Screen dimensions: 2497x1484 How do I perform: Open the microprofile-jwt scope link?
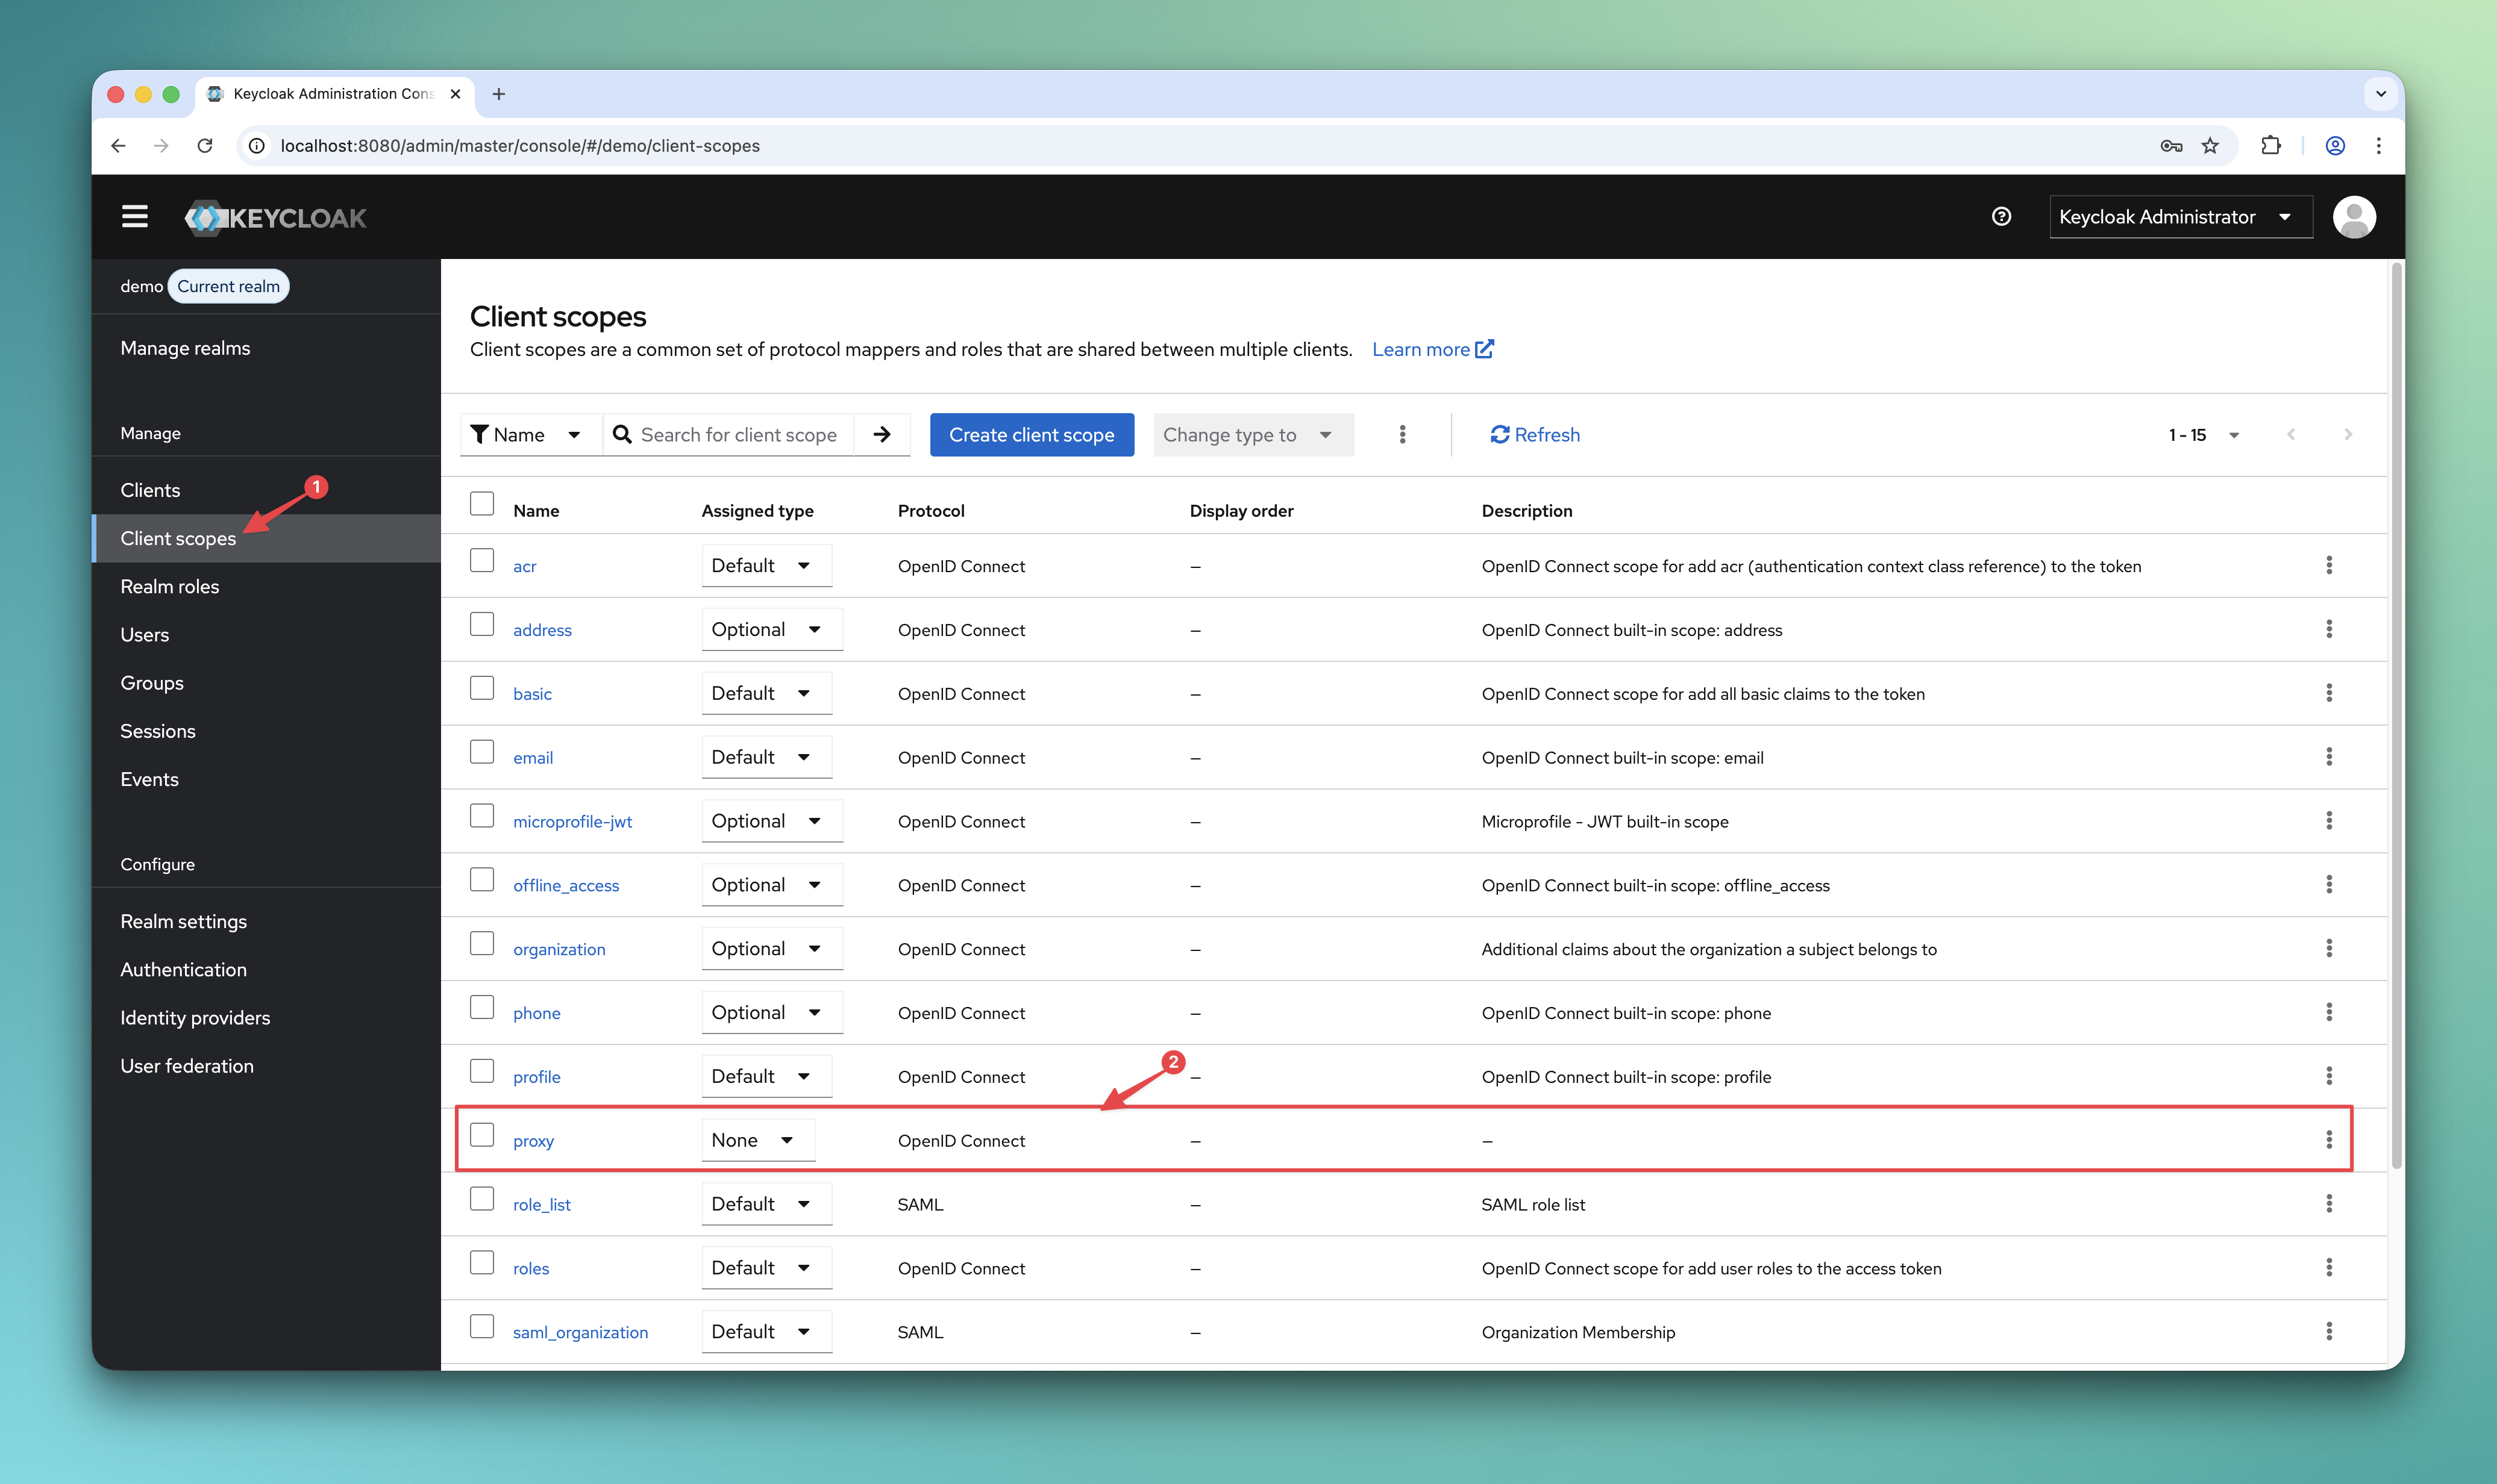pyautogui.click(x=572, y=822)
